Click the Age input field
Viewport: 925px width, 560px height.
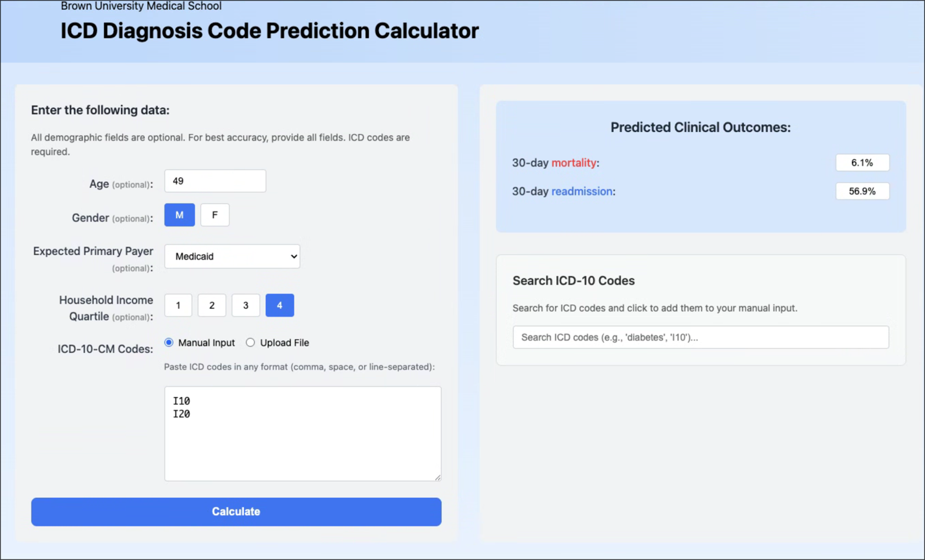tap(215, 181)
